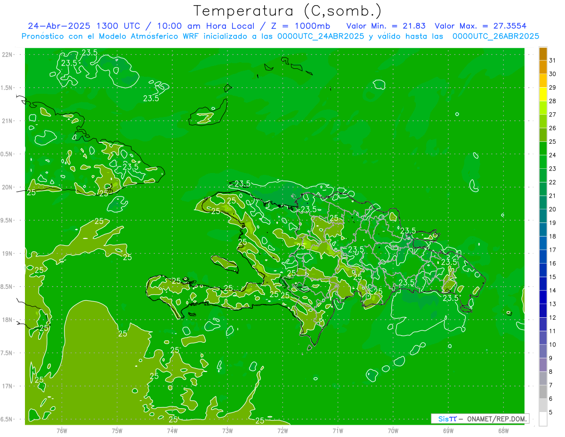This screenshot has width=565, height=437.
Task: Click the "72W" longitude label
Action: [282, 430]
